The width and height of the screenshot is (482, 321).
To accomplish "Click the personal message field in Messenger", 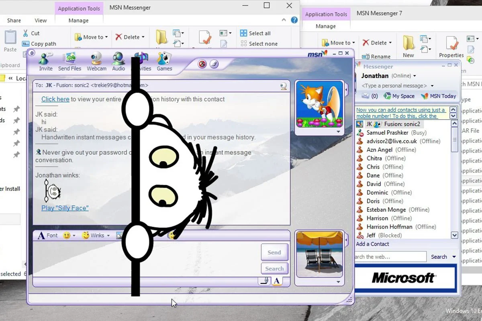I will pyautogui.click(x=394, y=85).
